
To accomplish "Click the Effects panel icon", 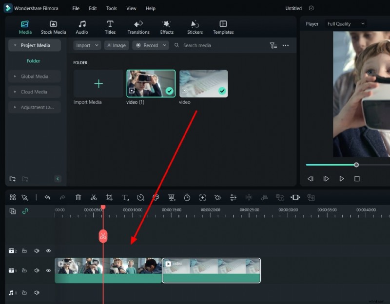I will (x=166, y=26).
